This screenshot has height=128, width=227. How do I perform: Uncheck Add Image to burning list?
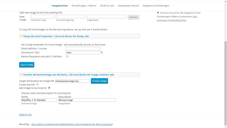[x=49, y=88]
